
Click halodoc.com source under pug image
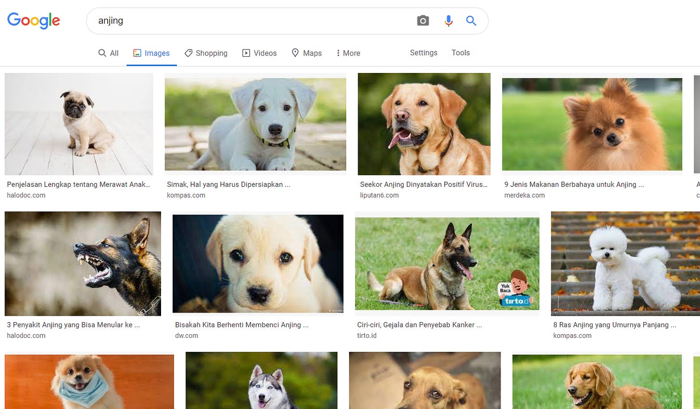pyautogui.click(x=26, y=195)
